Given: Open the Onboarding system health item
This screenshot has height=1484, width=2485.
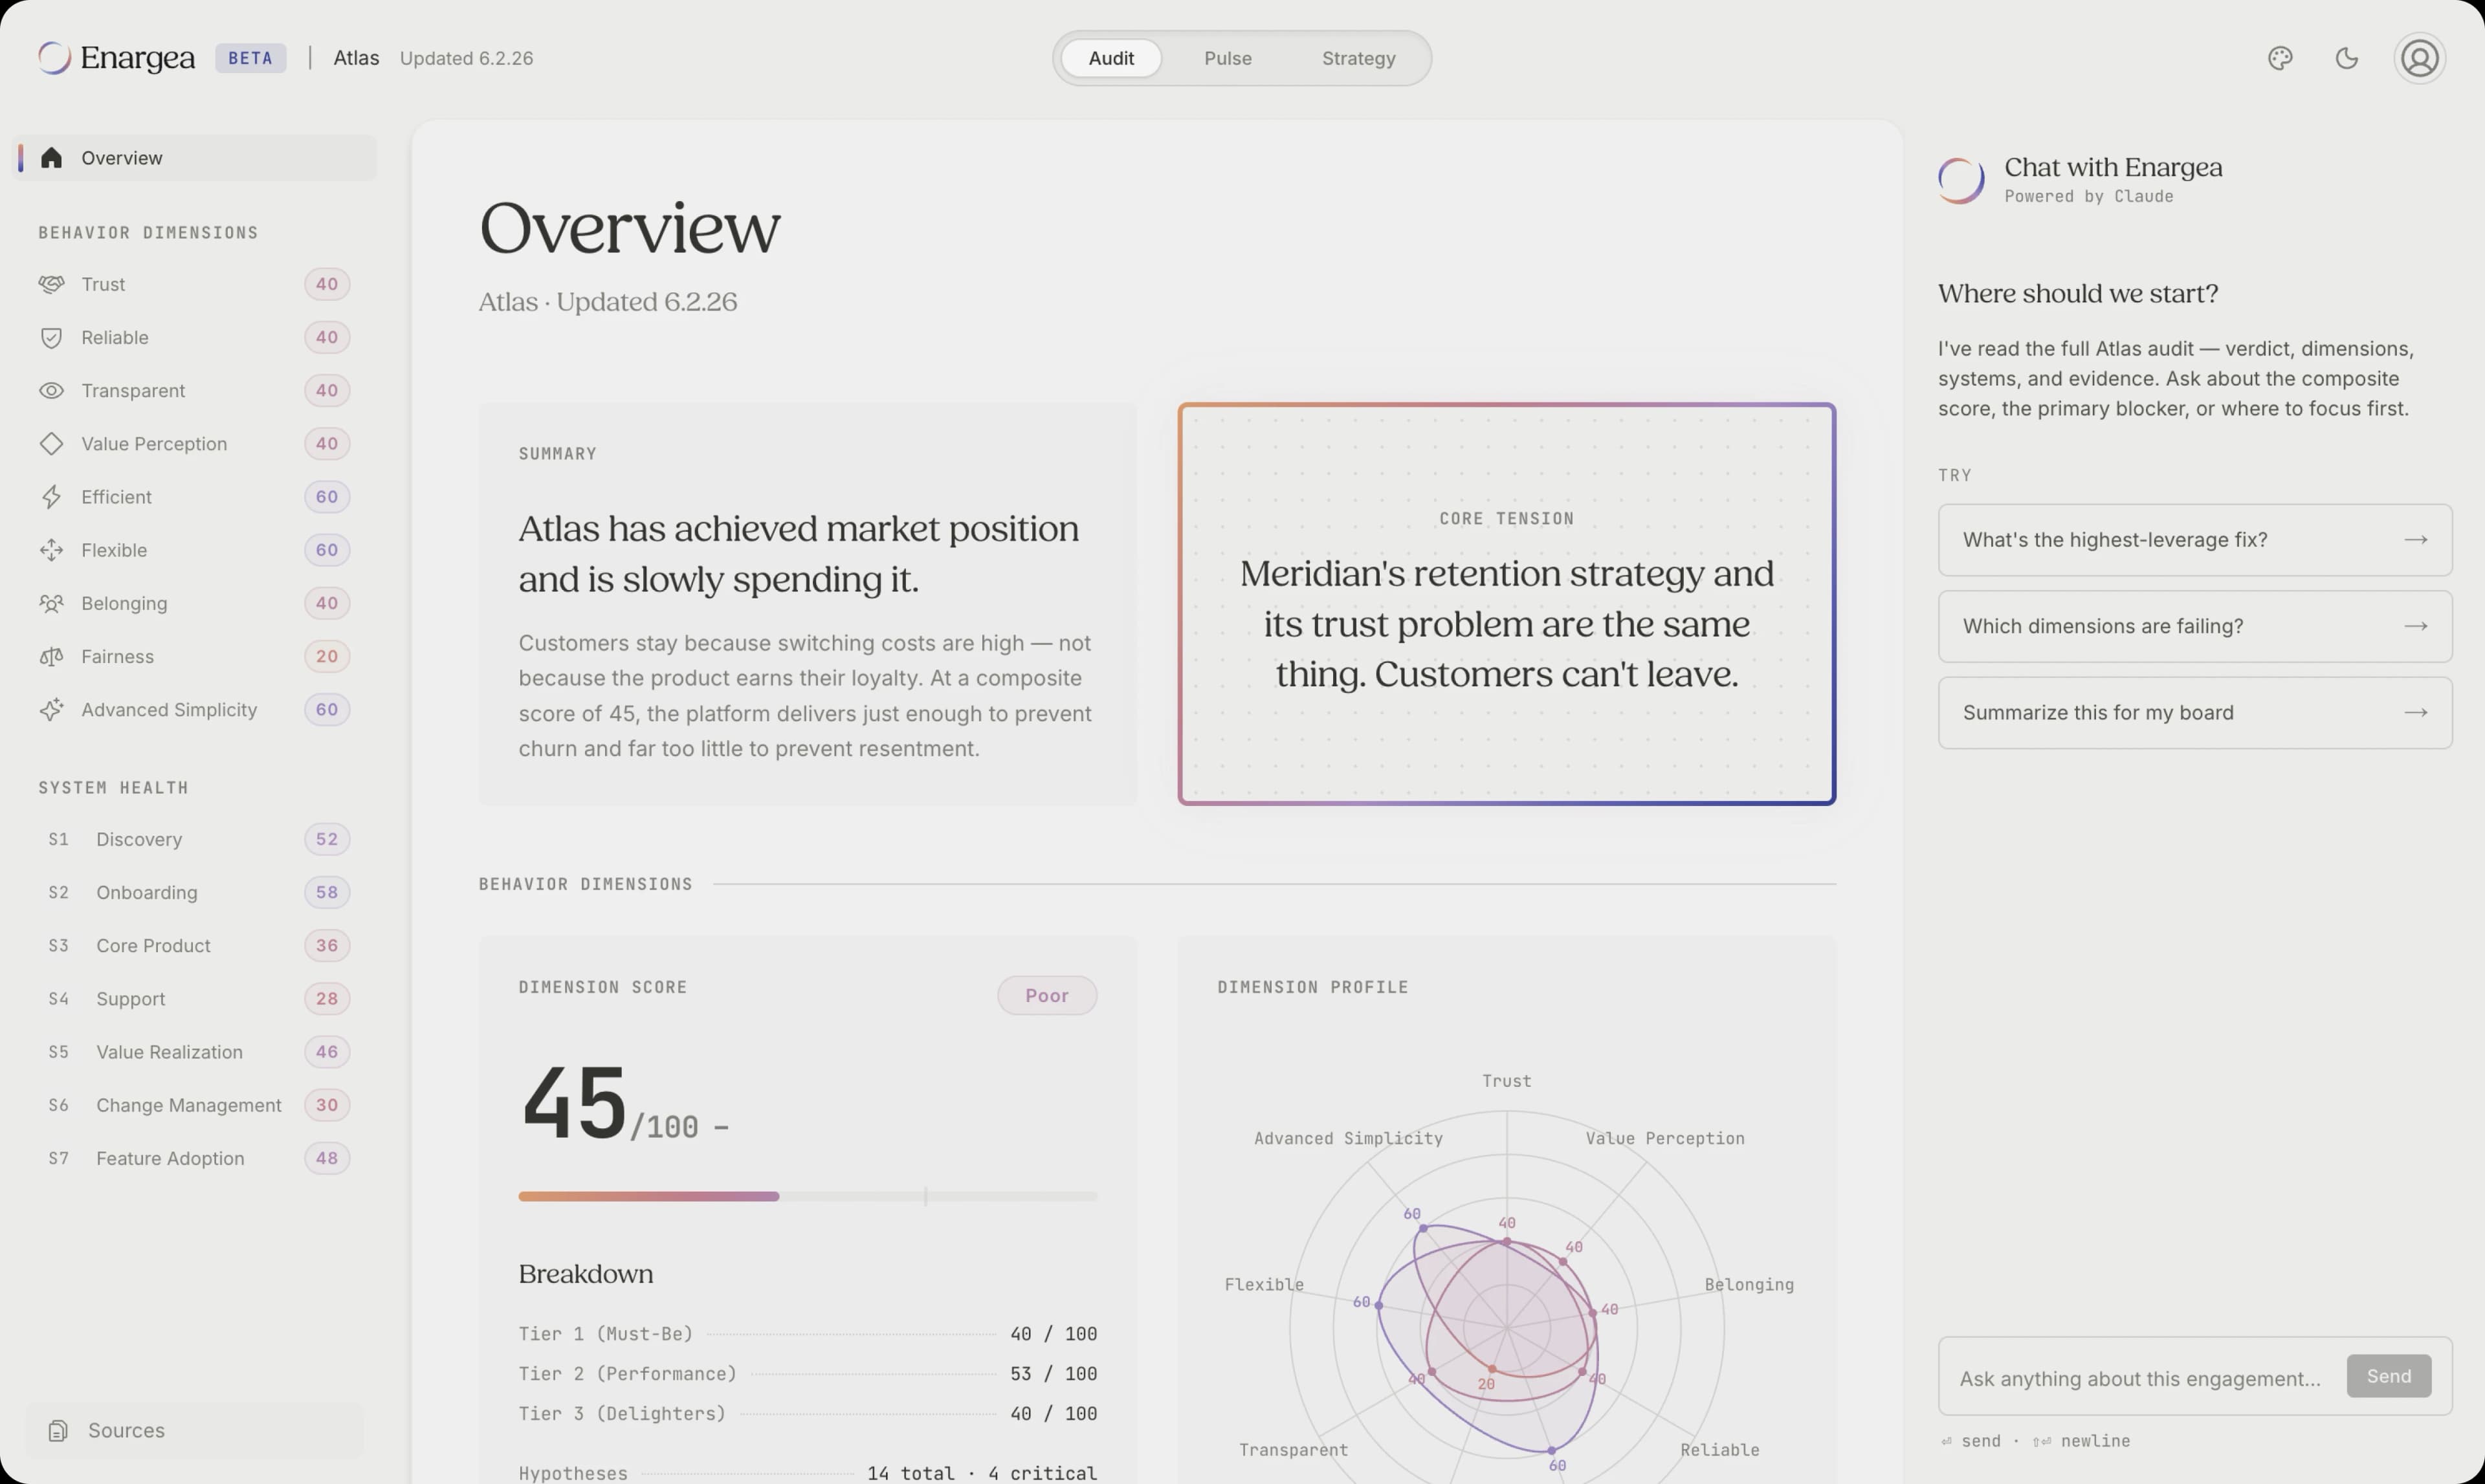Looking at the screenshot, I should pos(194,892).
